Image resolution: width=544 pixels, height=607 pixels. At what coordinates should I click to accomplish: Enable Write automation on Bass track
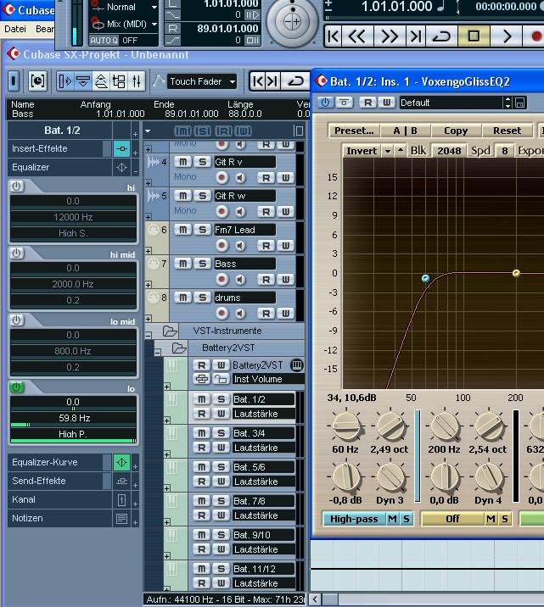[x=285, y=280]
